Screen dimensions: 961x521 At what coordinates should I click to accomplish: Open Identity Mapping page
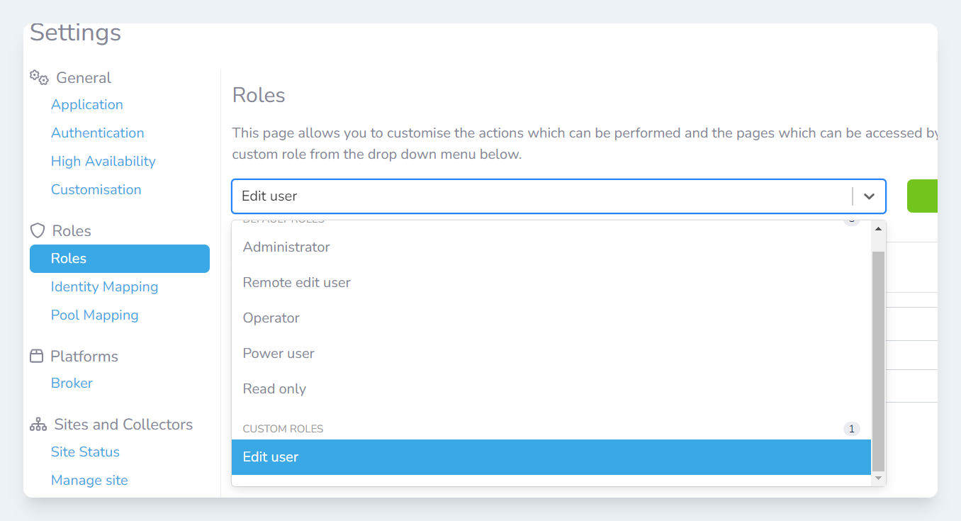(104, 287)
